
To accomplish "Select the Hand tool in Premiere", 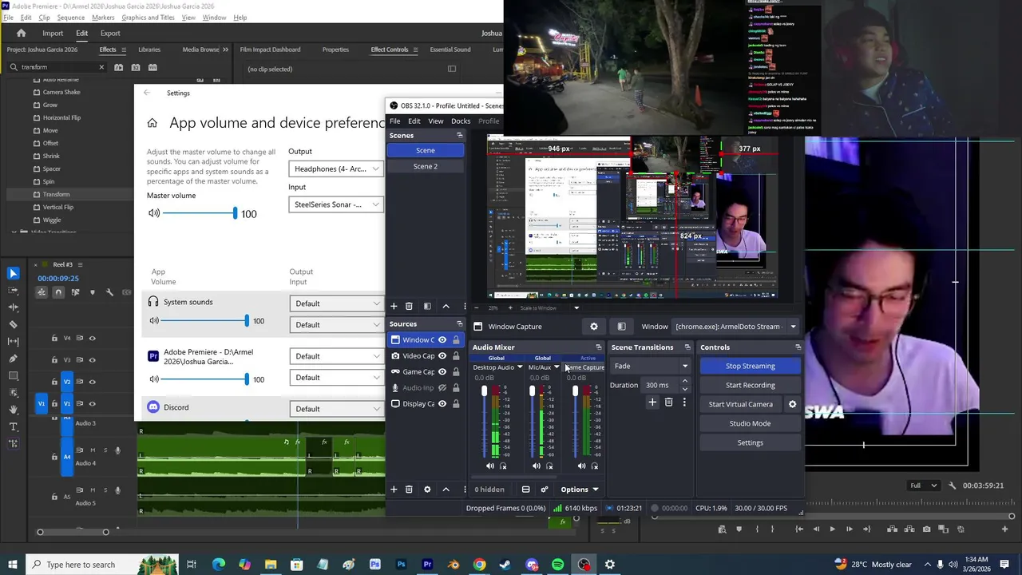I will (x=13, y=410).
